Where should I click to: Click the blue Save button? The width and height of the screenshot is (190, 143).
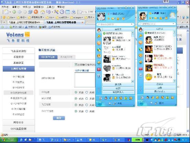(x=59, y=118)
